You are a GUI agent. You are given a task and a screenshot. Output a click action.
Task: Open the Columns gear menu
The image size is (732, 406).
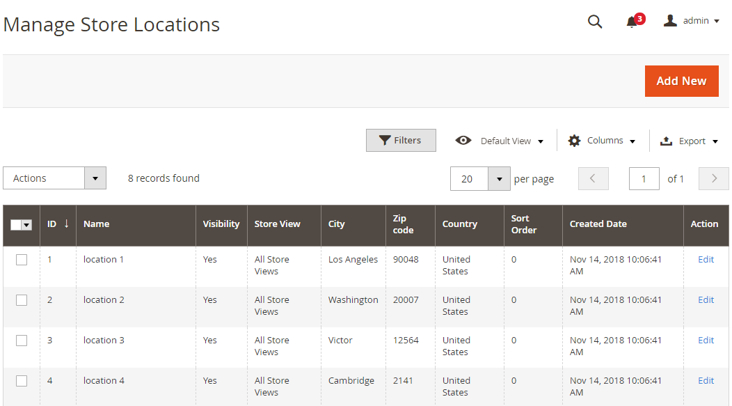602,141
